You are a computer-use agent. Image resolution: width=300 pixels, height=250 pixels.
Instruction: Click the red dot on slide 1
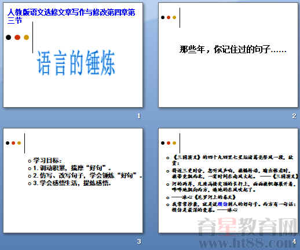(17, 37)
